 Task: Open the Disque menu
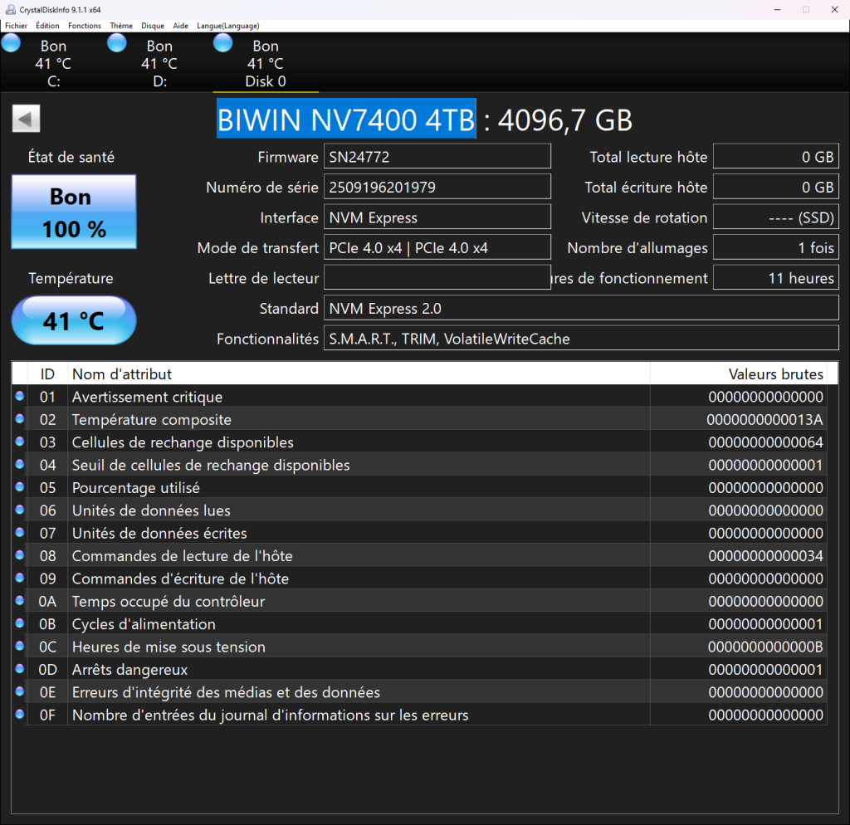coord(153,26)
